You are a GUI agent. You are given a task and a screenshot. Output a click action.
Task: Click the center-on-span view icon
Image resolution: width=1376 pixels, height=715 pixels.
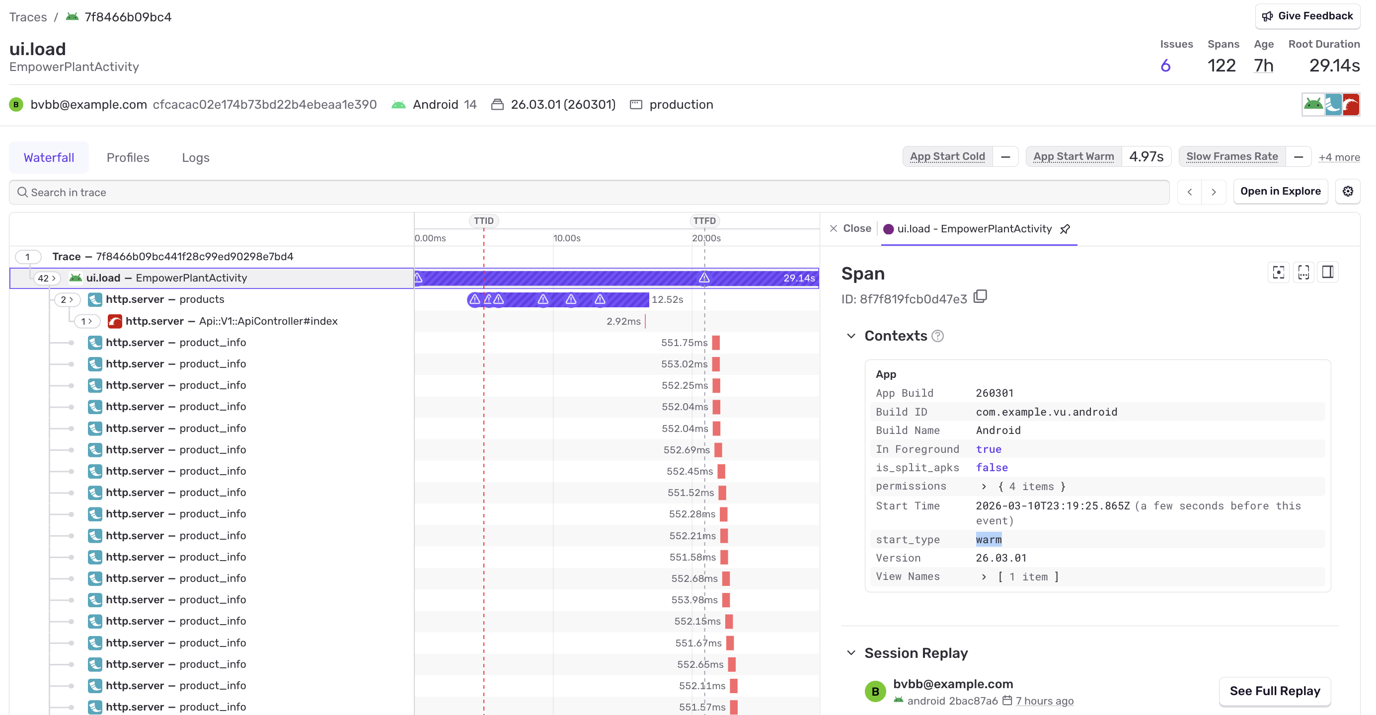point(1278,272)
